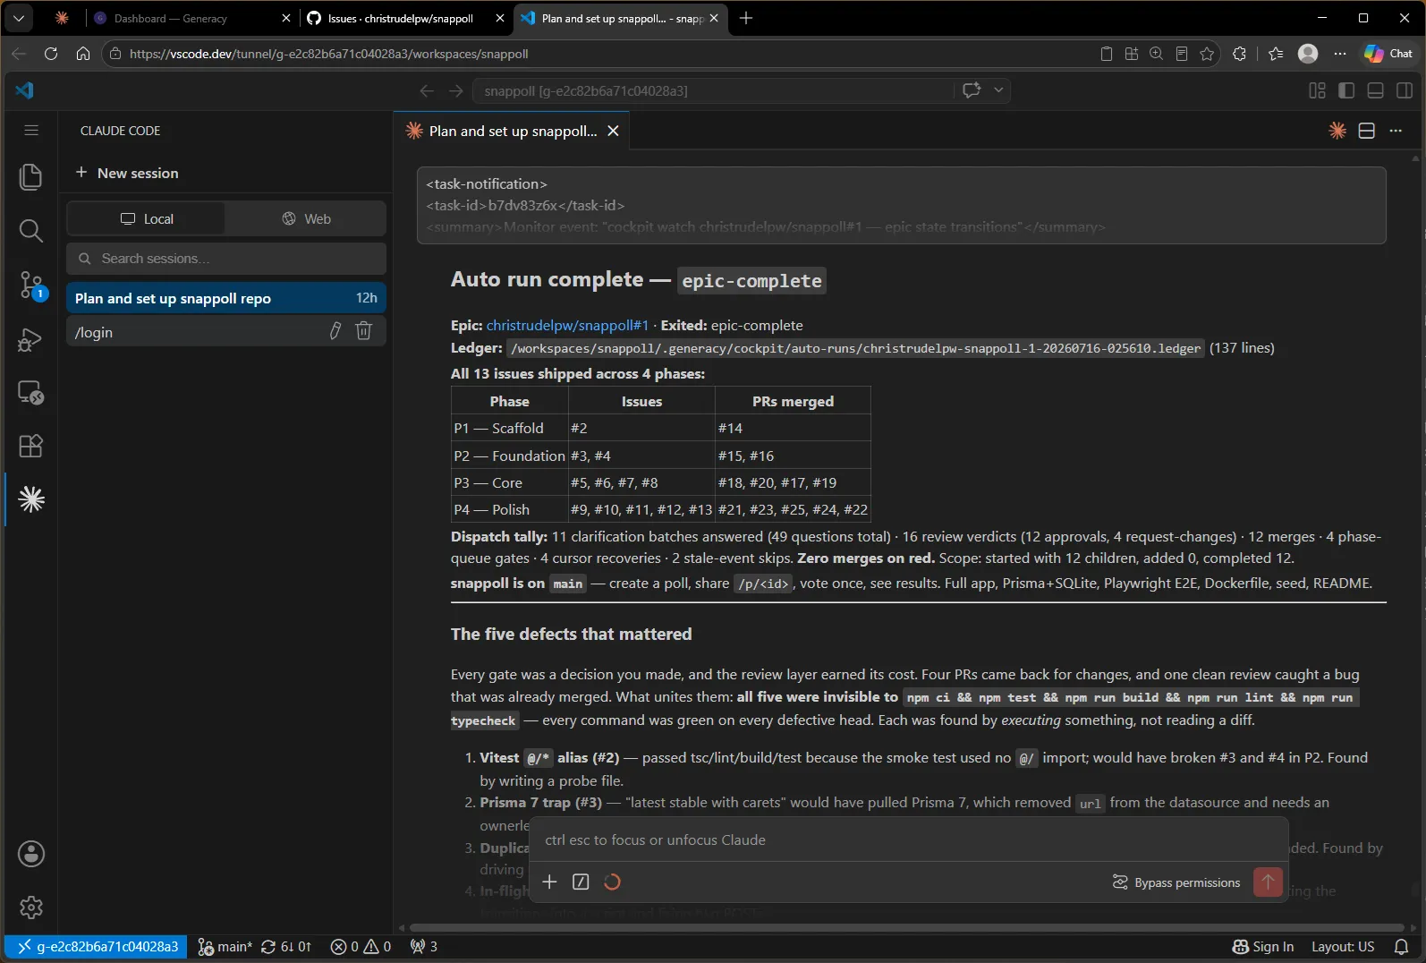Screen dimensions: 1426x963
Task: Open christrudelpw/snappoll#1 epic link
Action: tap(567, 325)
